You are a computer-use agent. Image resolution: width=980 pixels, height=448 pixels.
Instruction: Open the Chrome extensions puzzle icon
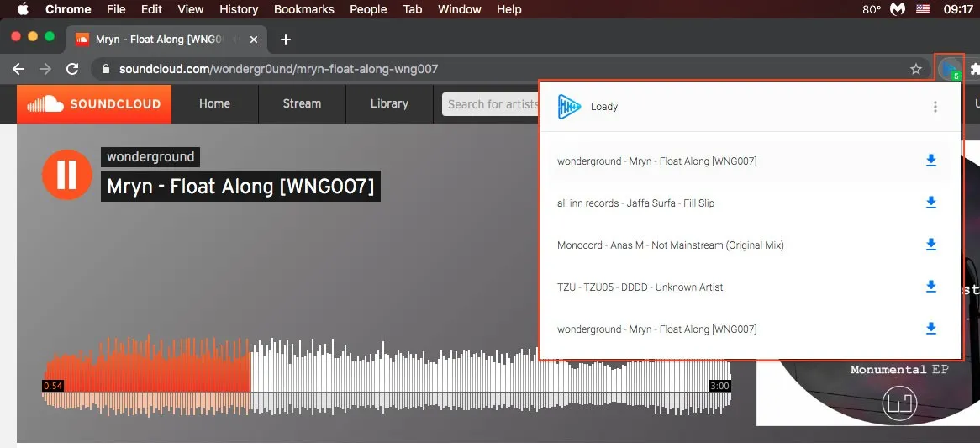coord(974,69)
